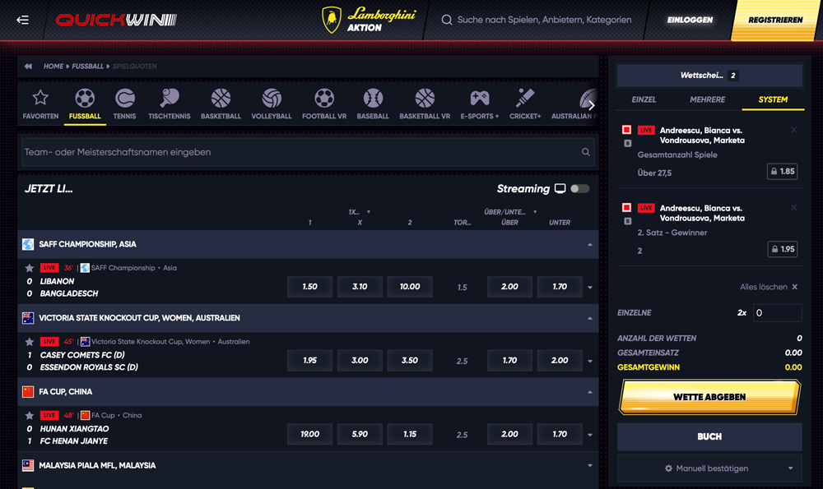Click the streaming monitor icon
This screenshot has width=823, height=489.
tap(560, 189)
